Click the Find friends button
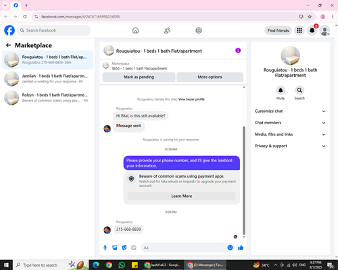The width and height of the screenshot is (338, 270). 278,30
